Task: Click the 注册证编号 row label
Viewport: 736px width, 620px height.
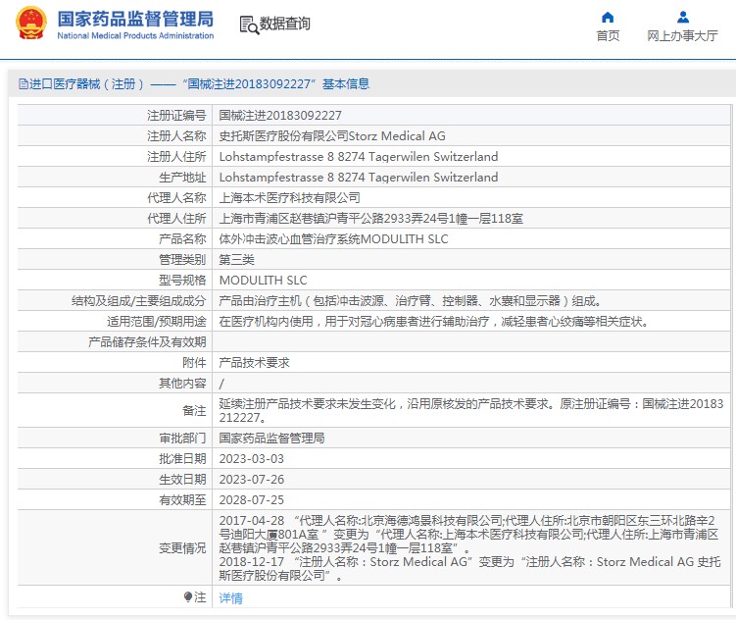Action: coord(176,116)
